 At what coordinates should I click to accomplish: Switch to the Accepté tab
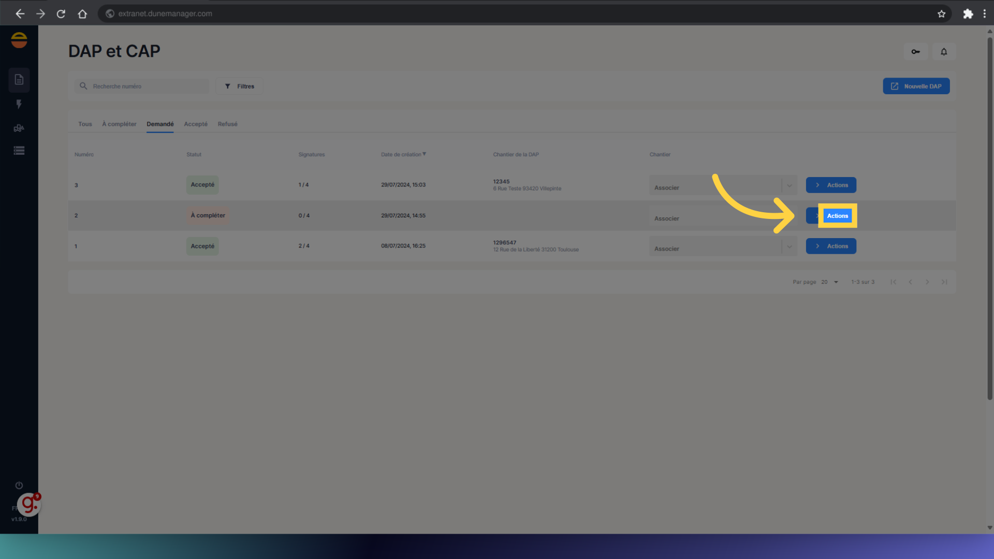[x=195, y=124]
